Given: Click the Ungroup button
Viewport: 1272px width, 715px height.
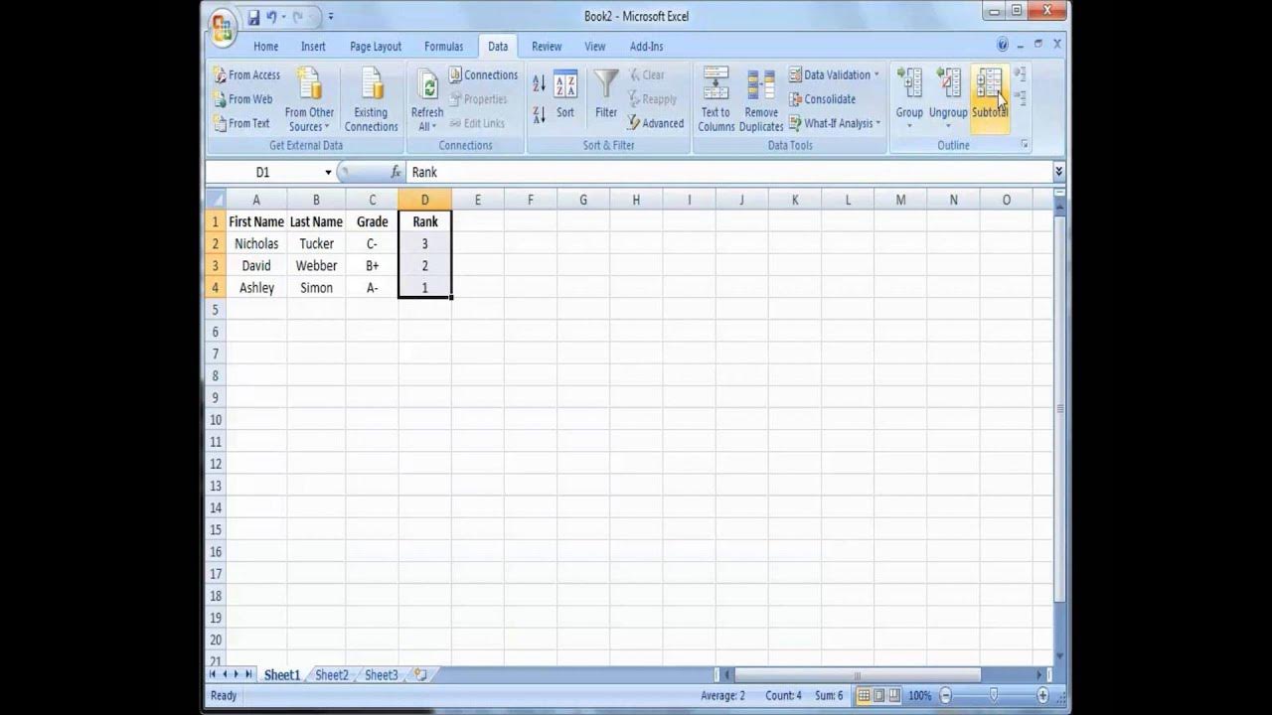Looking at the screenshot, I should (948, 97).
